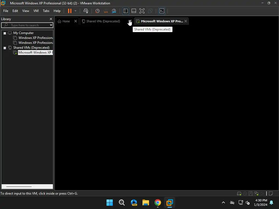Open the snapshot manager
Viewport: 279px width, 209px height.
click(114, 11)
